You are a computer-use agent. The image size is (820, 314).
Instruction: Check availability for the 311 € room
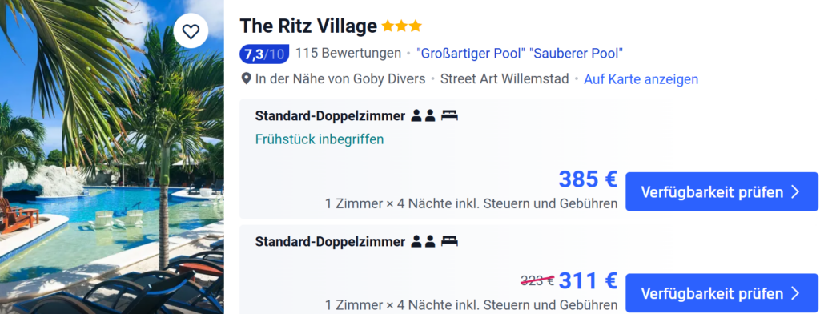coord(722,292)
